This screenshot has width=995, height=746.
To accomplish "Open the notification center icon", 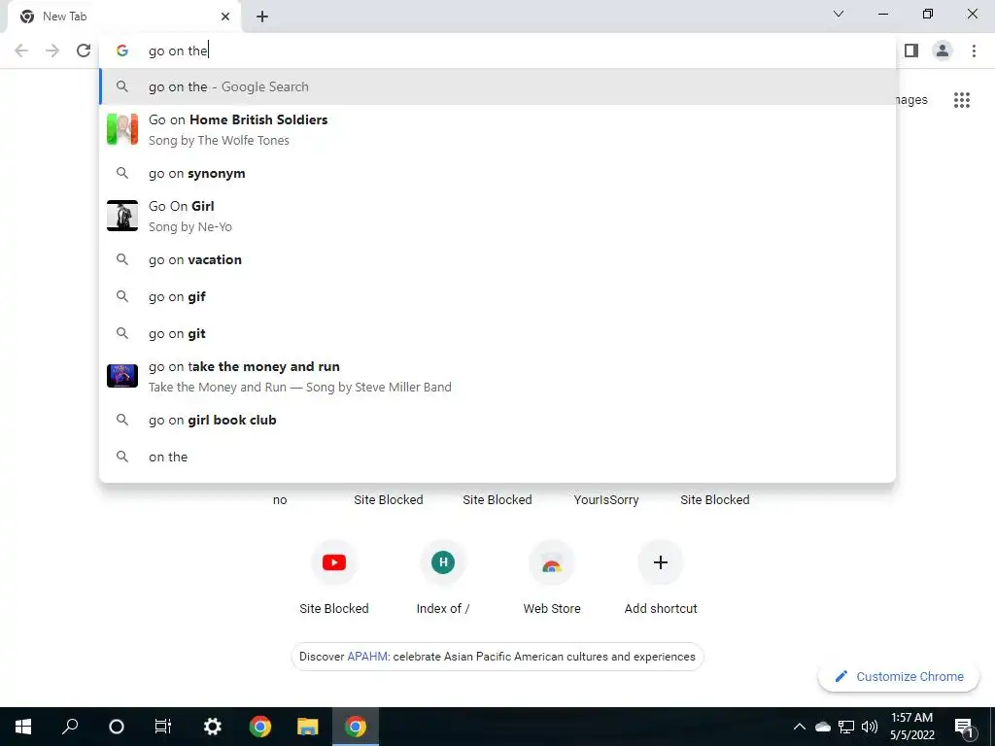I will click(964, 727).
